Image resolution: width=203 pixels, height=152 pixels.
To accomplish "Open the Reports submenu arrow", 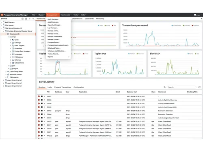I will pyautogui.click(x=69, y=57).
